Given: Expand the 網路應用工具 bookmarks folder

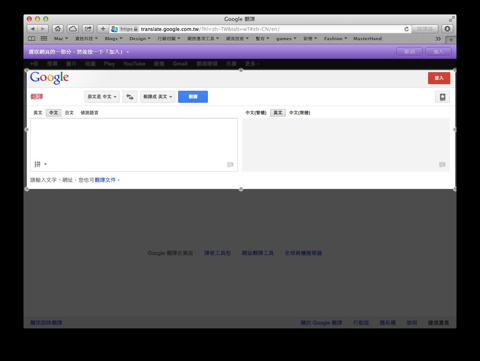Looking at the screenshot, I should [x=203, y=39].
